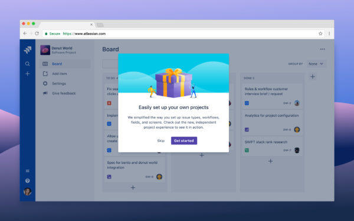354x221 pixels.
Task: Add a card to the To Do column
Action: click(x=133, y=187)
